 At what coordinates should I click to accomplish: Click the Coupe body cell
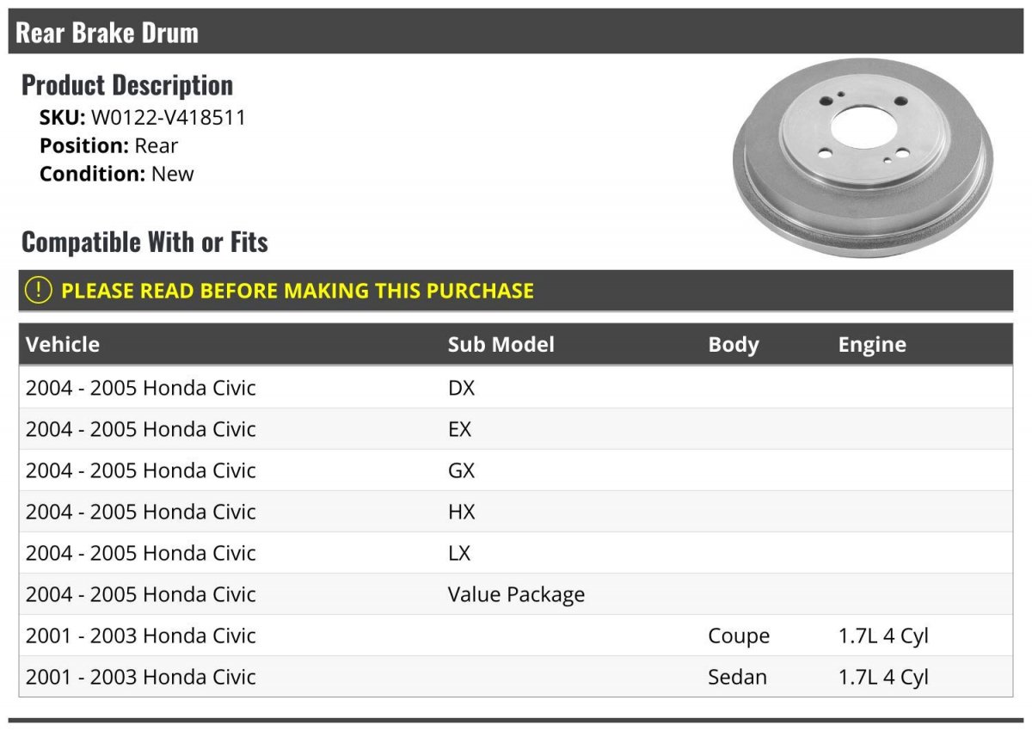pyautogui.click(x=739, y=636)
